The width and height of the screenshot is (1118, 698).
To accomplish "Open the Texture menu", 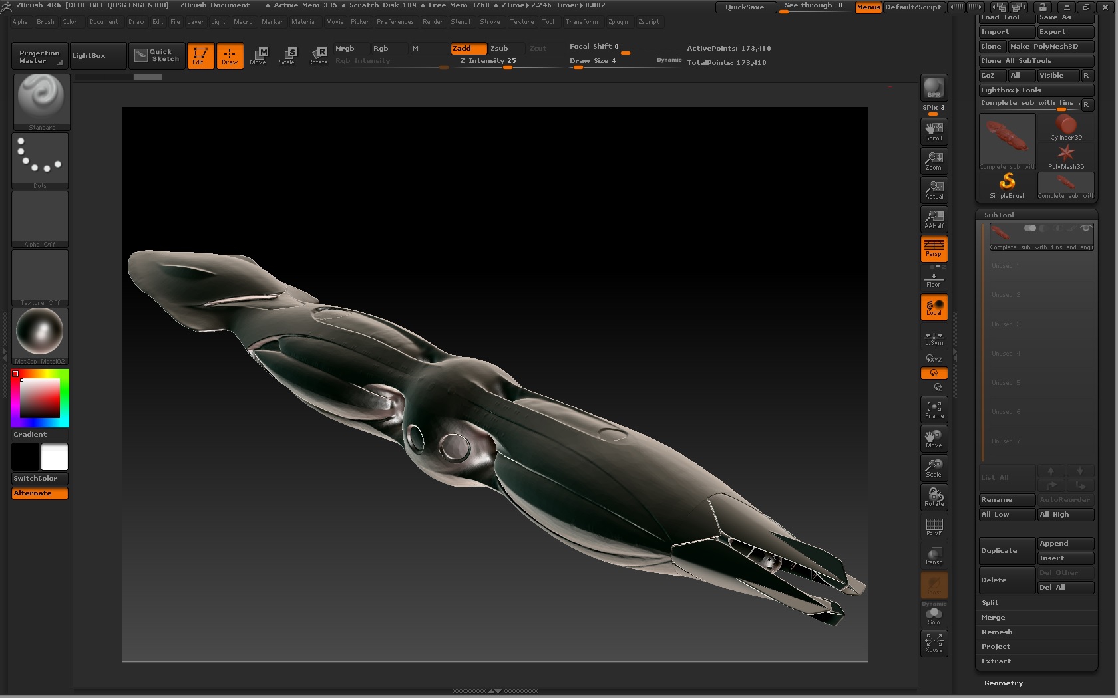I will [x=522, y=21].
